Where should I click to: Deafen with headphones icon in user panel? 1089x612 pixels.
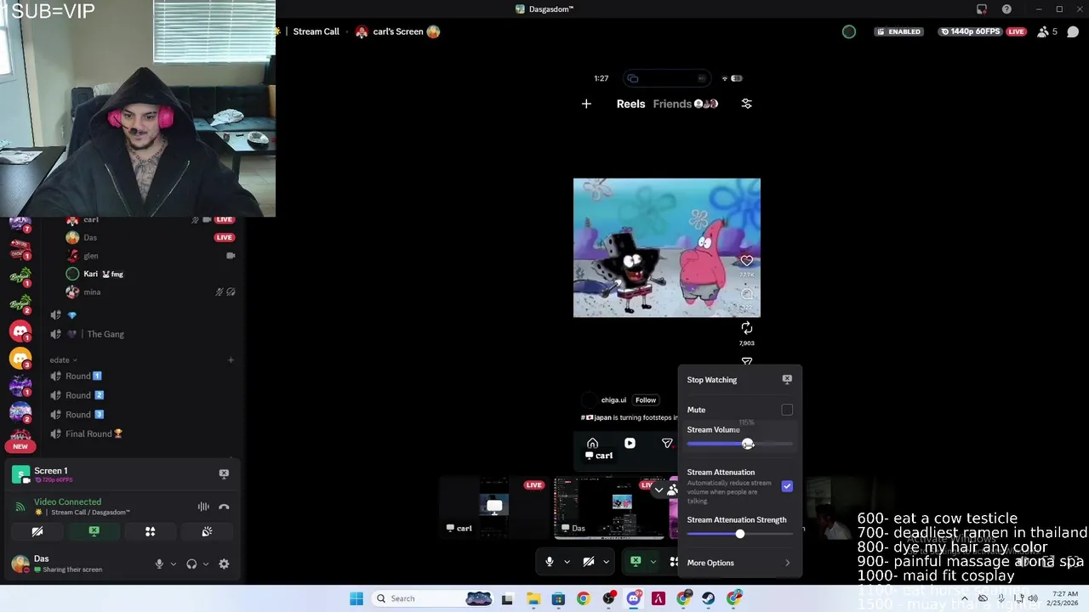pyautogui.click(x=191, y=564)
